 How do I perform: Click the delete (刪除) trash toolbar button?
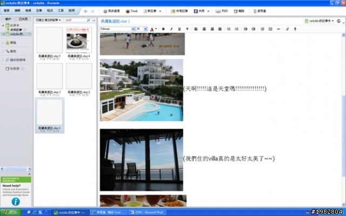[239, 11]
